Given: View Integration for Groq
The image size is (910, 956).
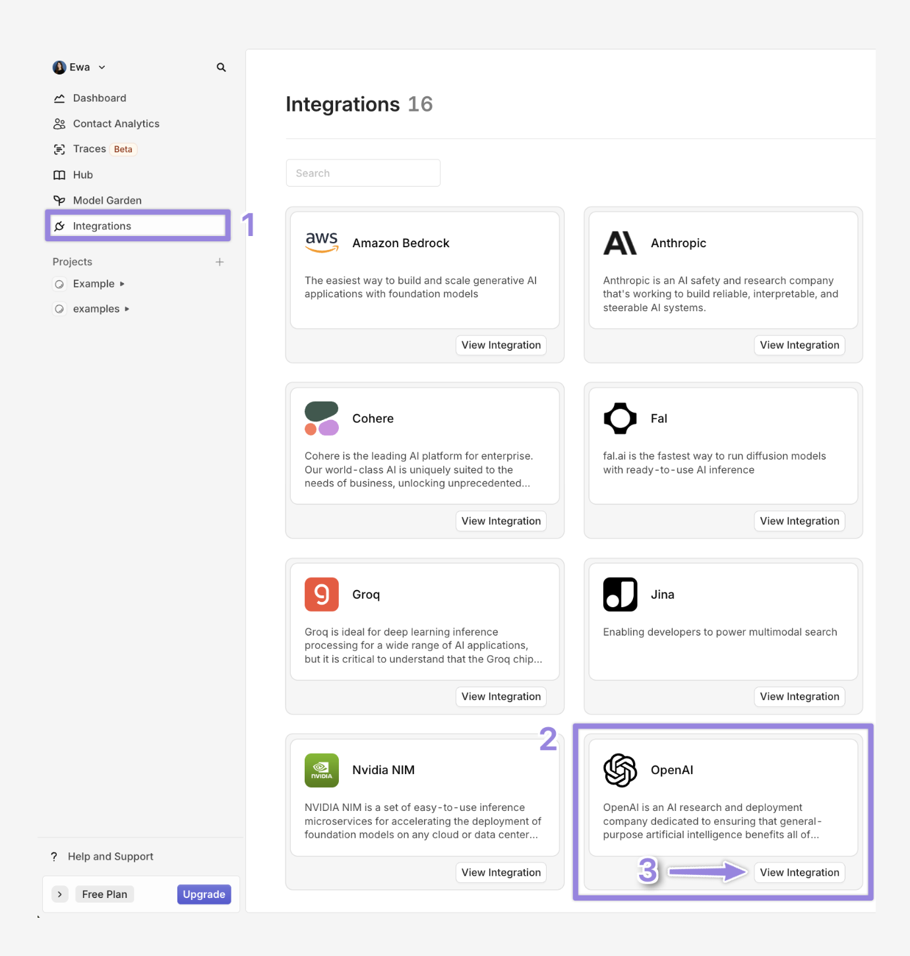Looking at the screenshot, I should [x=501, y=697].
